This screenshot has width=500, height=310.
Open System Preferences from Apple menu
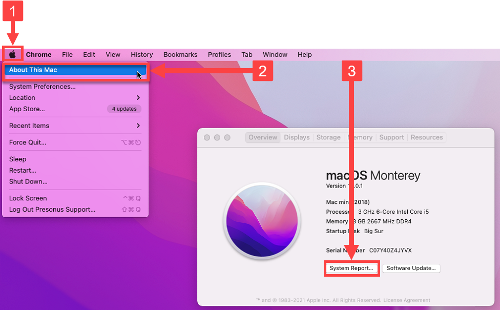coord(75,87)
